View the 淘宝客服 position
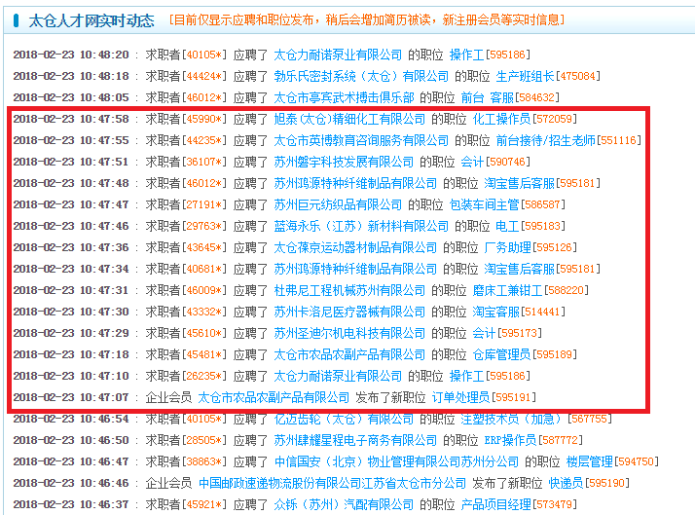The height and width of the screenshot is (515, 695). pos(495,312)
